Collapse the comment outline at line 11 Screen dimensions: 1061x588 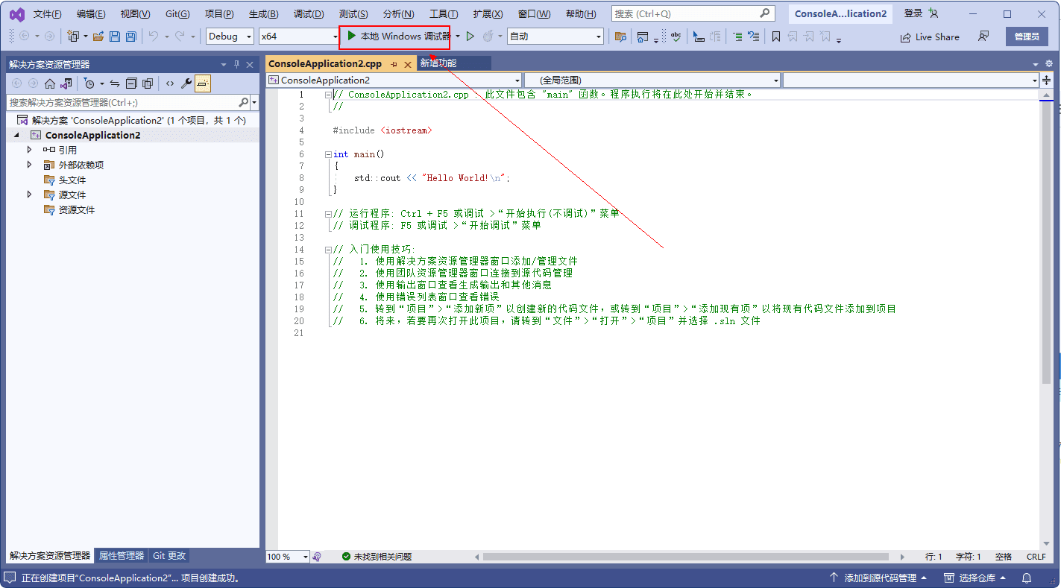[x=329, y=214]
